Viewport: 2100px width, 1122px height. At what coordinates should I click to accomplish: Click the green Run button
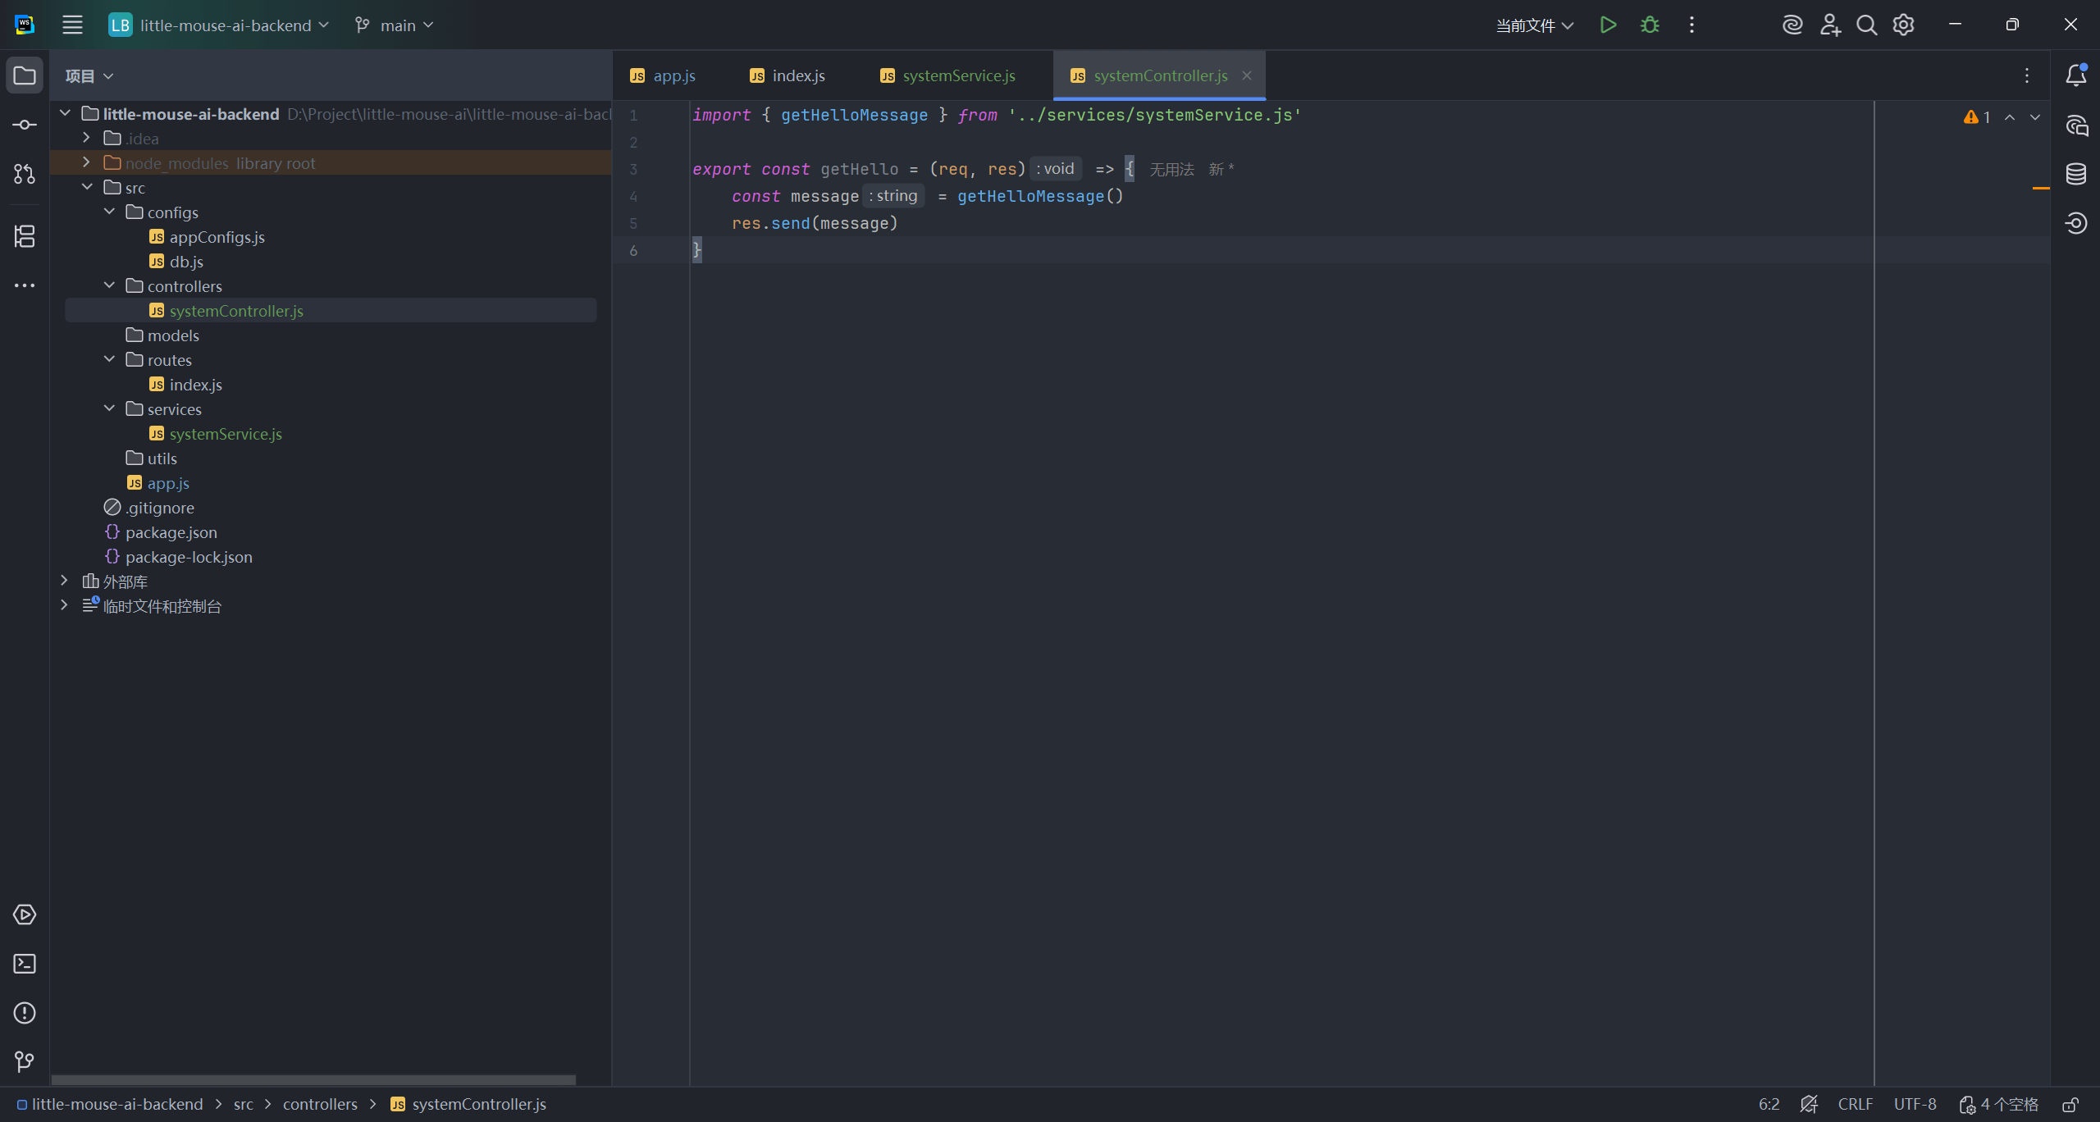(x=1608, y=25)
